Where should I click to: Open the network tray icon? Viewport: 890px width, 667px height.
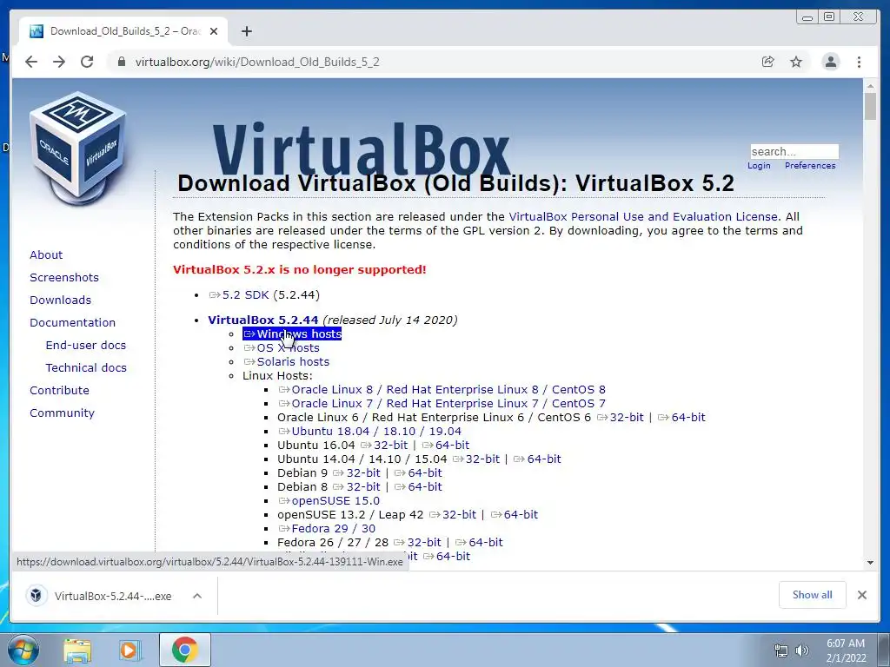781,650
